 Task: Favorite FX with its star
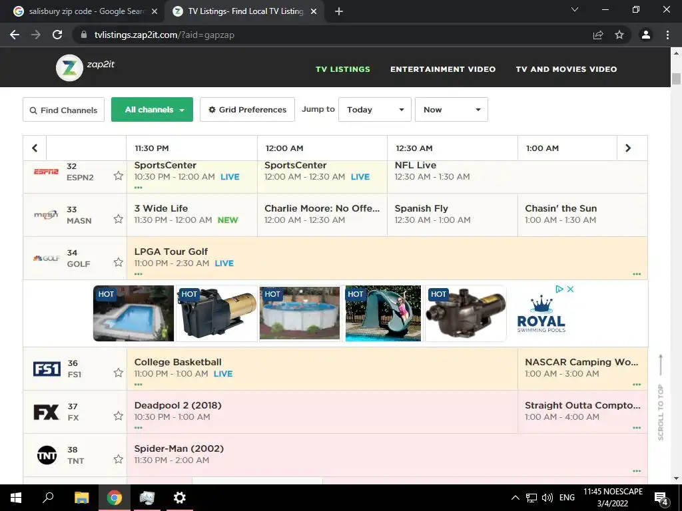119,416
